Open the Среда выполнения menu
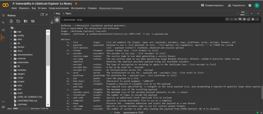 click(59, 8)
